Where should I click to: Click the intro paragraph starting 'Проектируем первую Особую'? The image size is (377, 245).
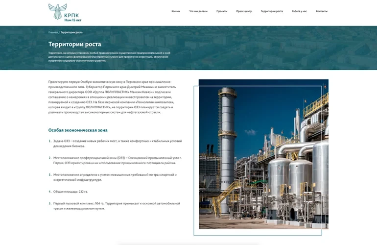pos(112,97)
